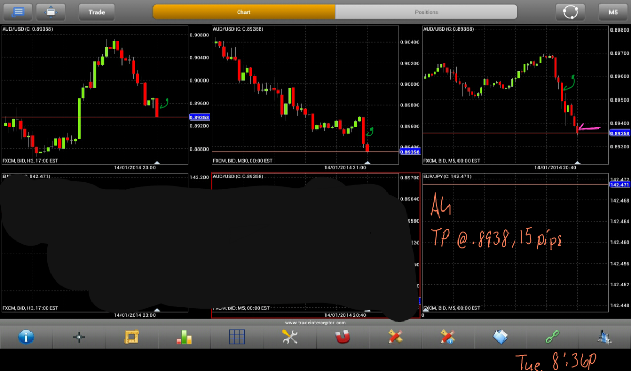Open the grid chart-layout icon
Screen dimensions: 631x371
click(237, 337)
